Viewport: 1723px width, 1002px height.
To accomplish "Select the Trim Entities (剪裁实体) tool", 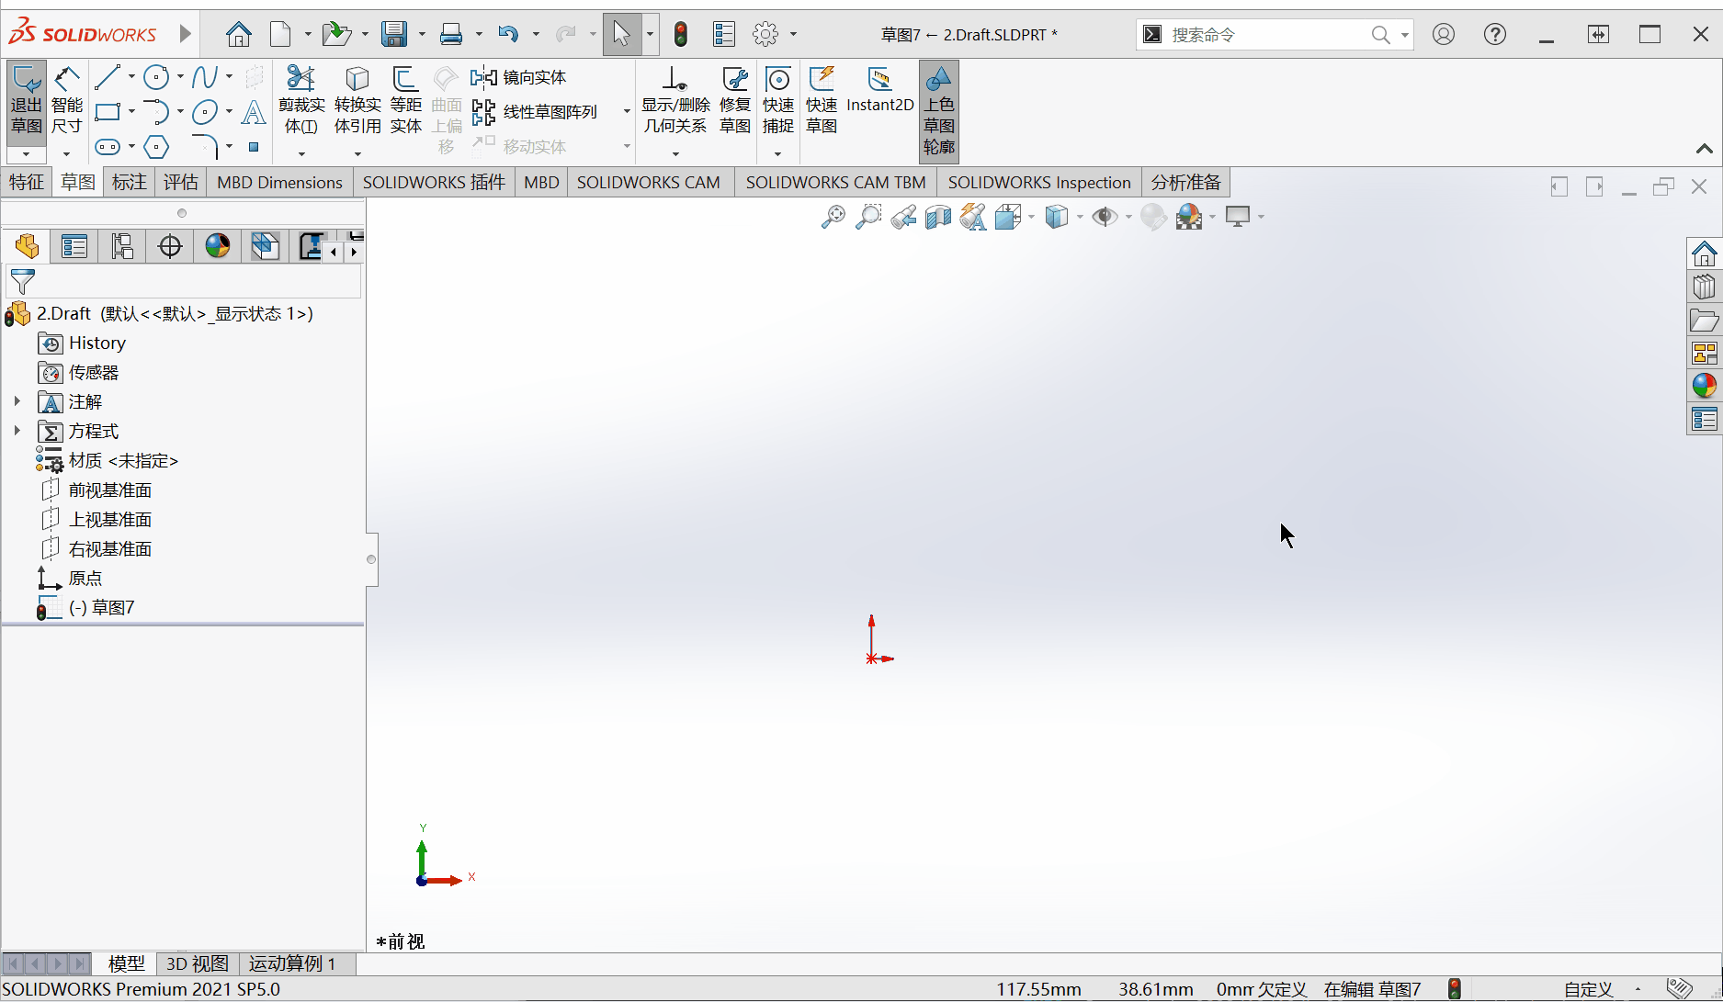I will [x=301, y=101].
